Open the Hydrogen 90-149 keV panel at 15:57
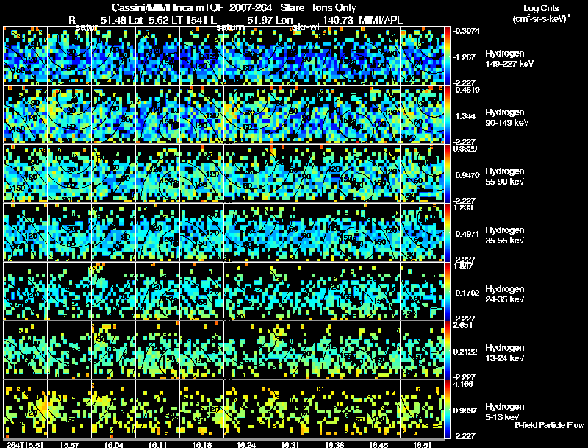This screenshot has width=588, height=448. tap(69, 115)
